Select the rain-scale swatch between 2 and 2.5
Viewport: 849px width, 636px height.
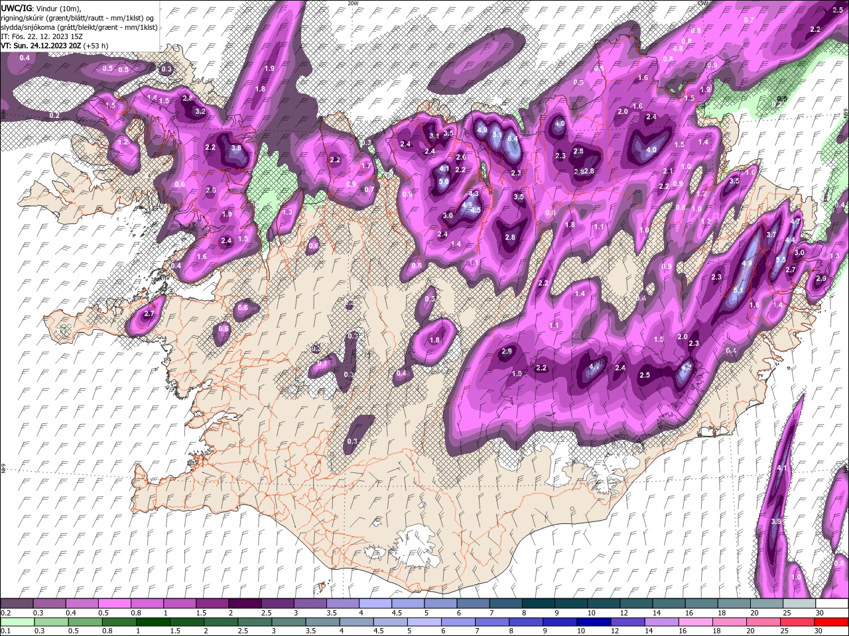coord(220,621)
